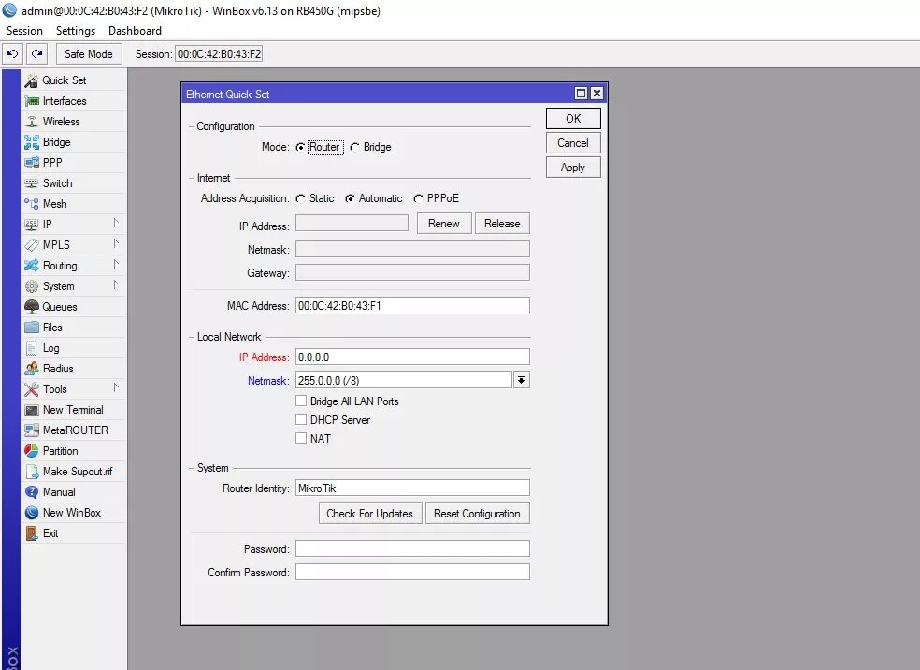Click Make Supout.rif icon
Viewport: 920px width, 670px height.
(x=31, y=472)
